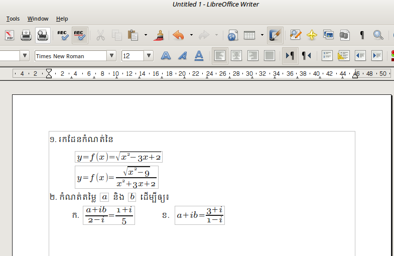
Task: Click the Export as PDF icon
Action: click(10, 35)
